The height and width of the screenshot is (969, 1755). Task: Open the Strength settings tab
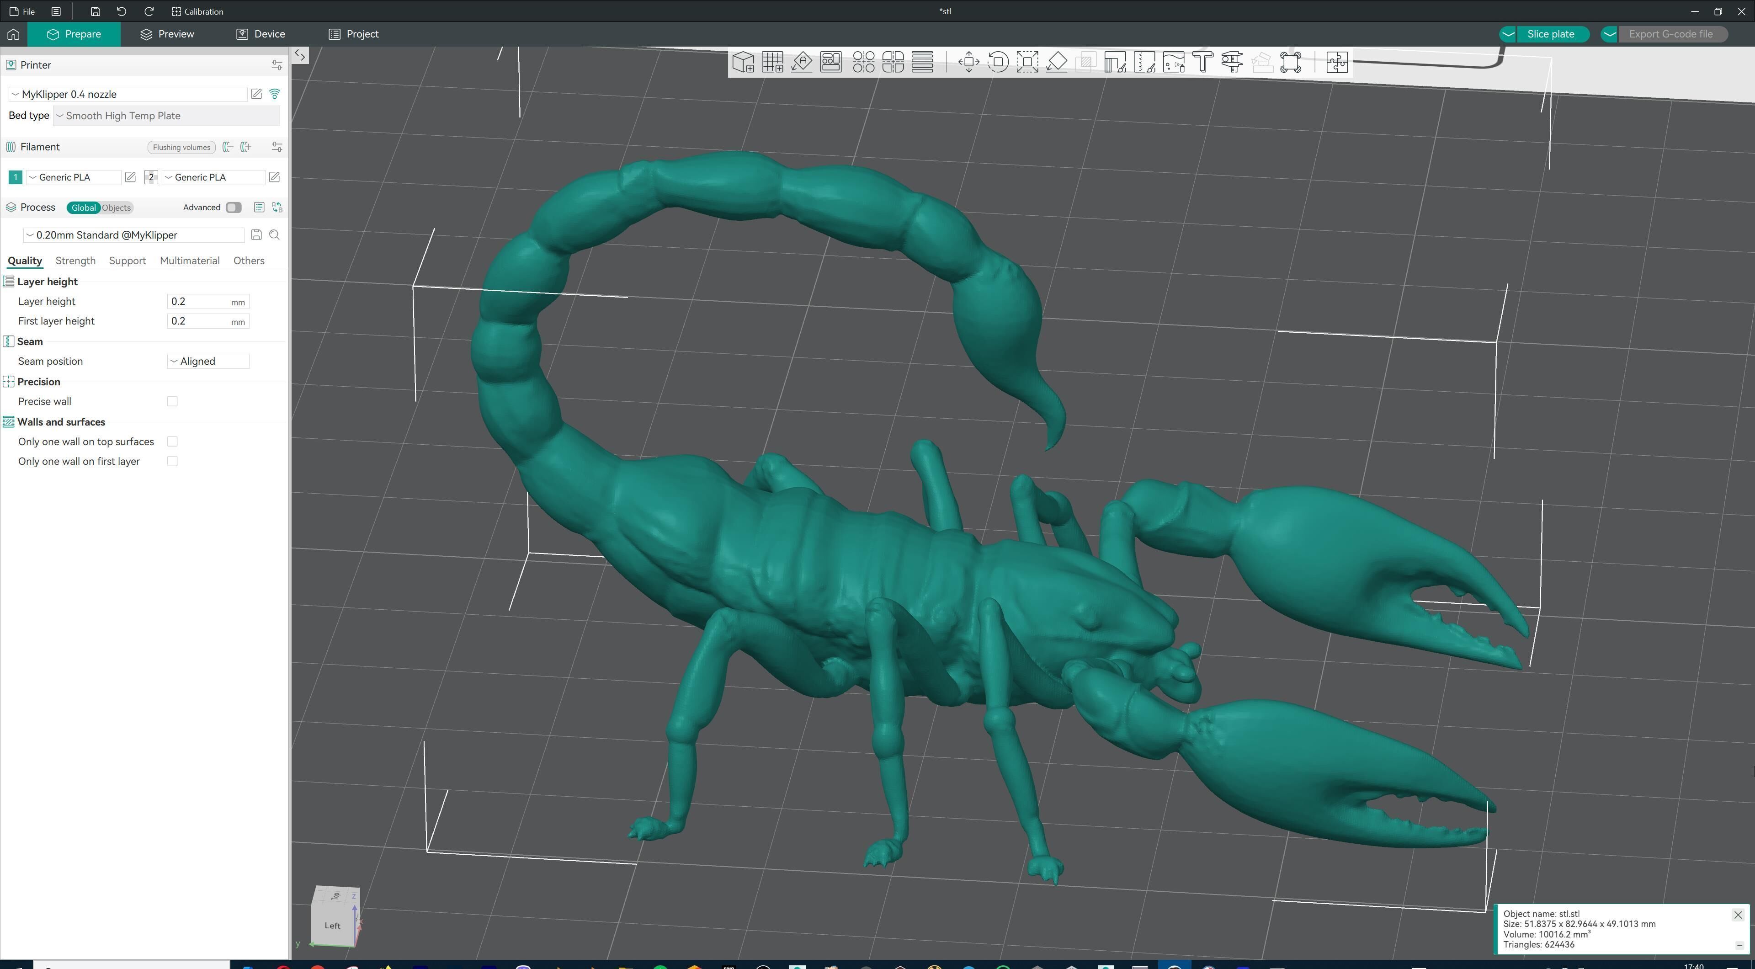(75, 261)
